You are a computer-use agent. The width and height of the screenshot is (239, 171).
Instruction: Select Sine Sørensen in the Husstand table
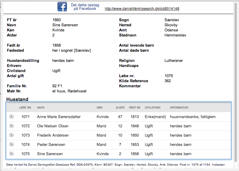[50, 154]
